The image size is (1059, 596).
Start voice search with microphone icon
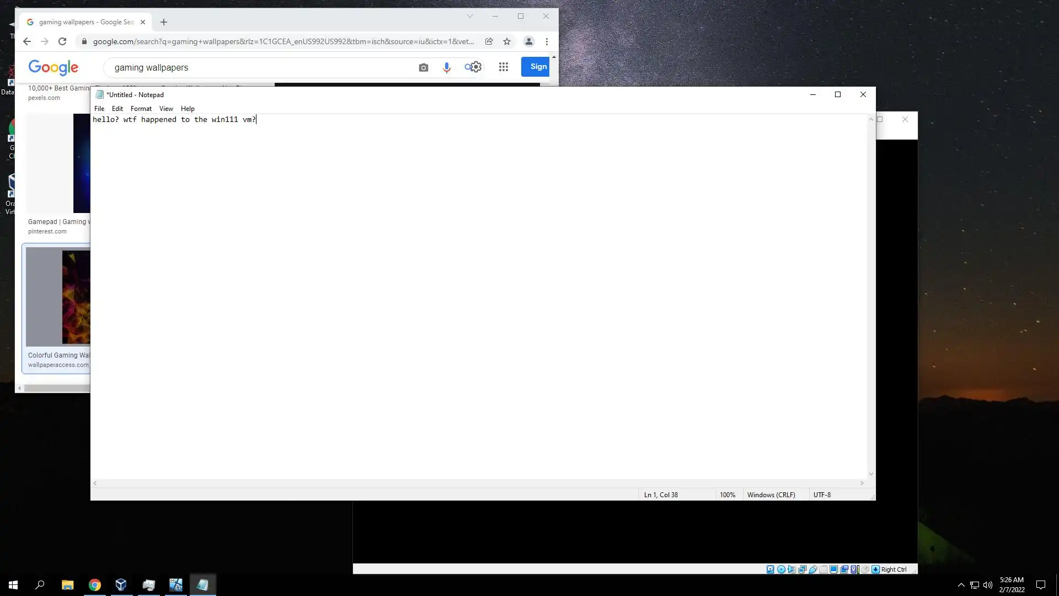(x=446, y=67)
